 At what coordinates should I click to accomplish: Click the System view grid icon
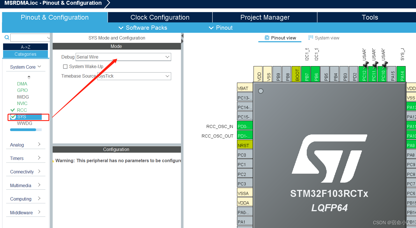coord(311,38)
